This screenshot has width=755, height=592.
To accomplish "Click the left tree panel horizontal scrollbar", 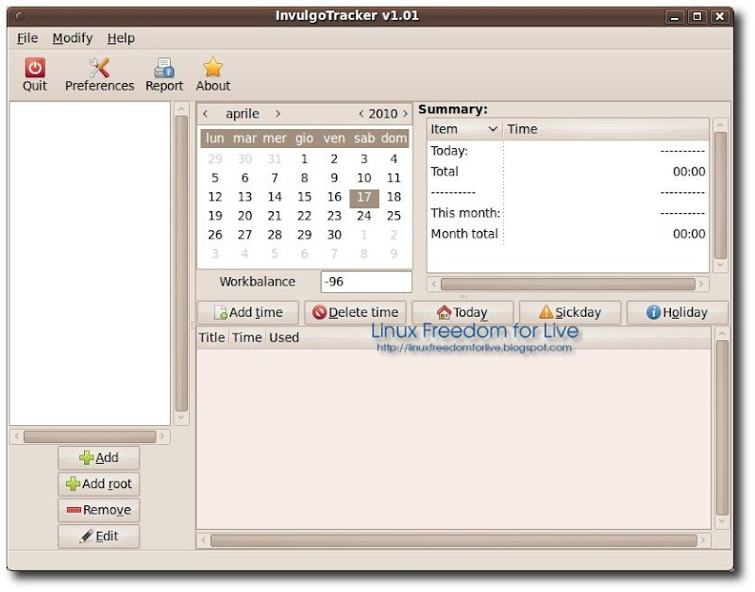I will [90, 436].
